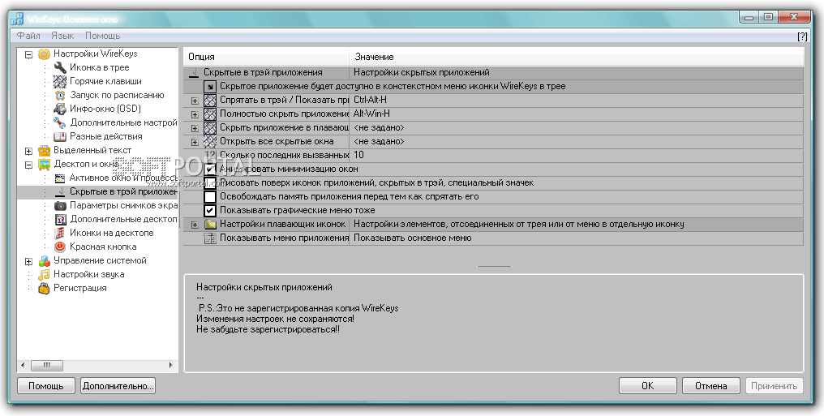The image size is (824, 416).
Task: Click the clock icon for Запуск по расписанию
Action: (x=61, y=95)
